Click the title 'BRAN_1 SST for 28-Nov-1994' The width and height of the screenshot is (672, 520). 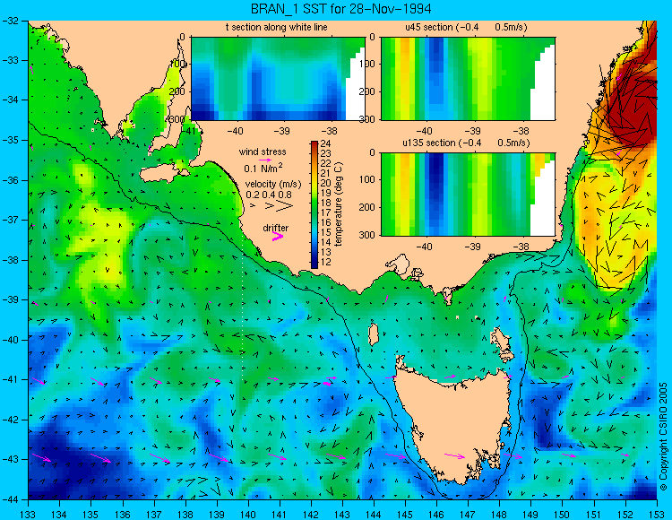click(340, 9)
